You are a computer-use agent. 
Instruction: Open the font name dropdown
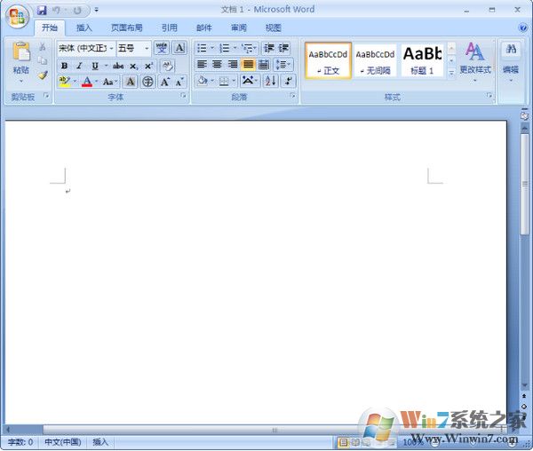click(111, 48)
